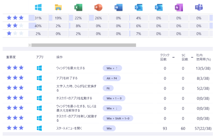Click the 重要度 column header

pyautogui.click(x=11, y=57)
